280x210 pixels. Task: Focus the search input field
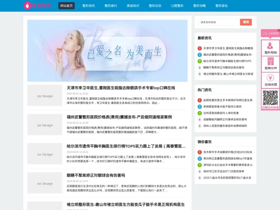coord(219,22)
